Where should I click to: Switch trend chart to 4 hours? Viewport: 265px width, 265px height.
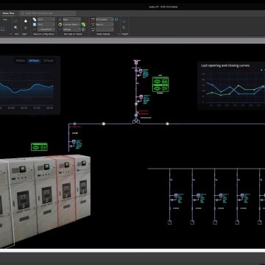tap(21, 60)
